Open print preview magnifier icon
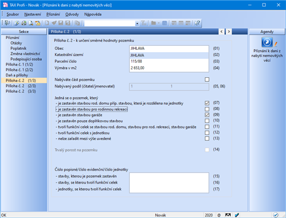This screenshot has width=286, height=218. tap(31, 23)
